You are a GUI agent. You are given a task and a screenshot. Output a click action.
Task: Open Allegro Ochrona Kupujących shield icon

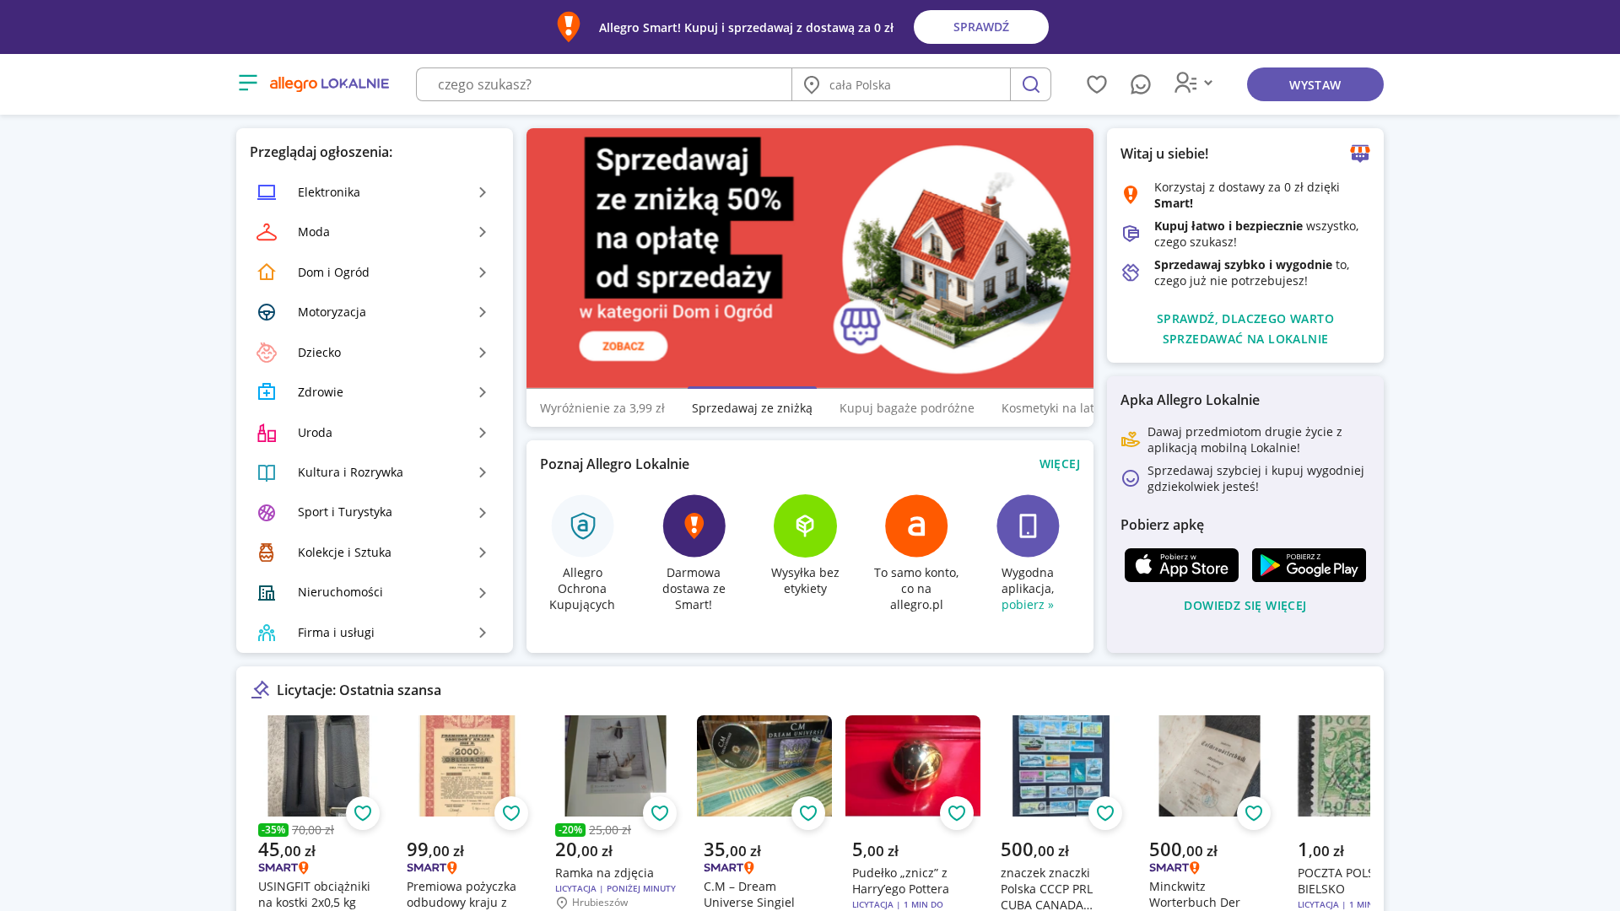[x=582, y=526]
